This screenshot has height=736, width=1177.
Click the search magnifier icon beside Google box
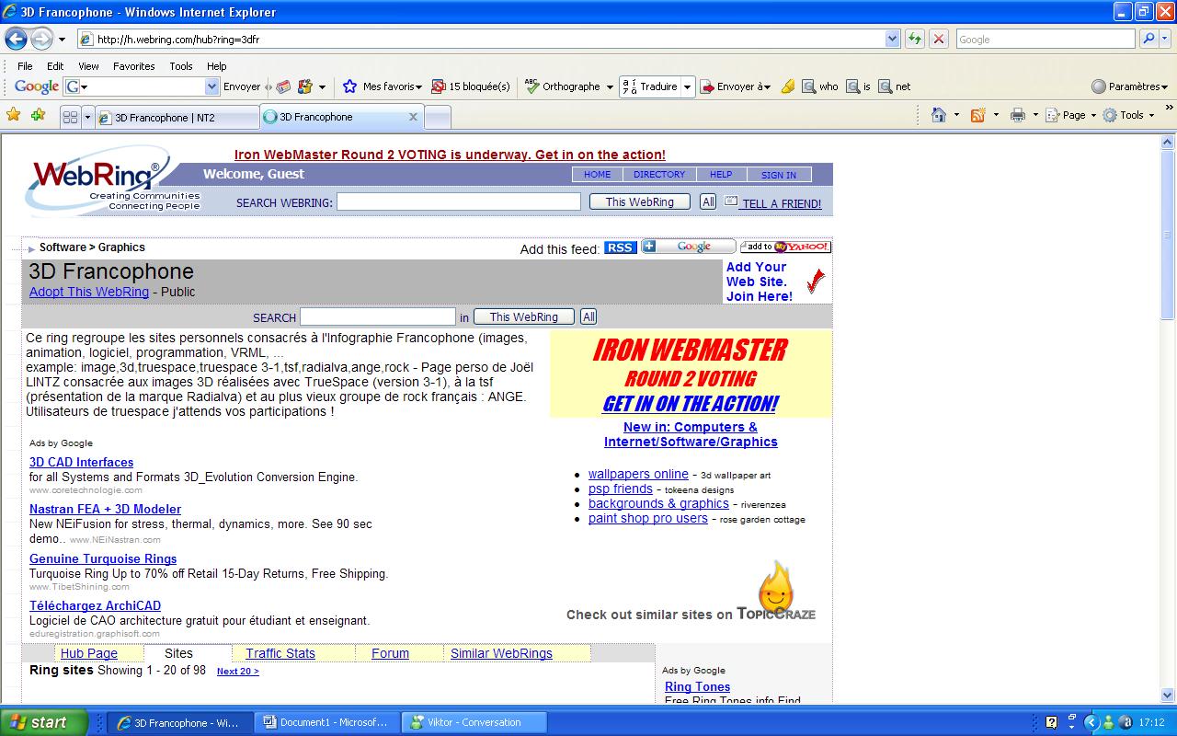[x=1148, y=39]
